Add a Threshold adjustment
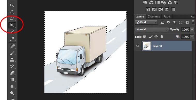The height and width of the screenshot is (100, 196). coord(161,10)
